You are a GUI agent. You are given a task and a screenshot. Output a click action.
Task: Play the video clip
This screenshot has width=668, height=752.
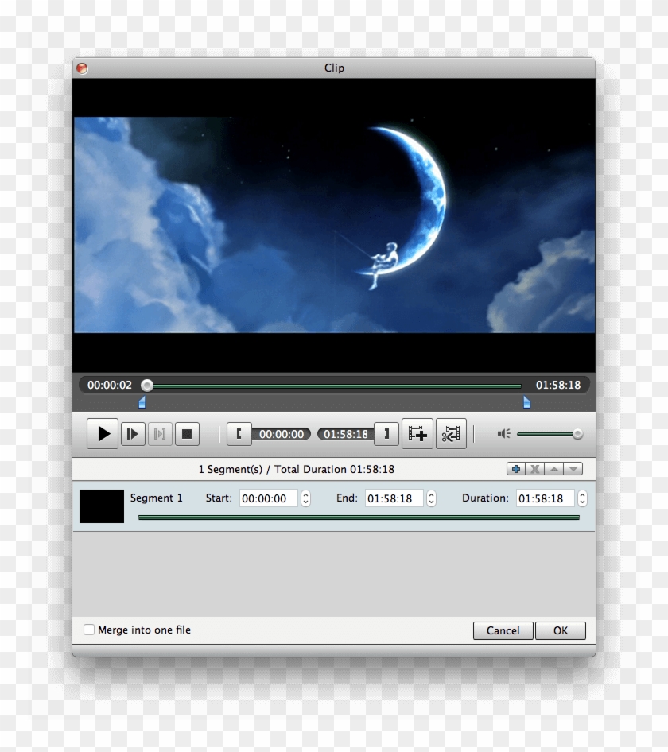pyautogui.click(x=103, y=433)
